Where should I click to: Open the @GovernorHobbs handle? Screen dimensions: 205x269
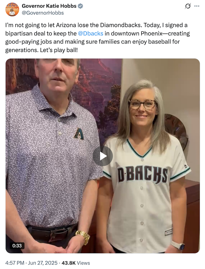pos(43,13)
